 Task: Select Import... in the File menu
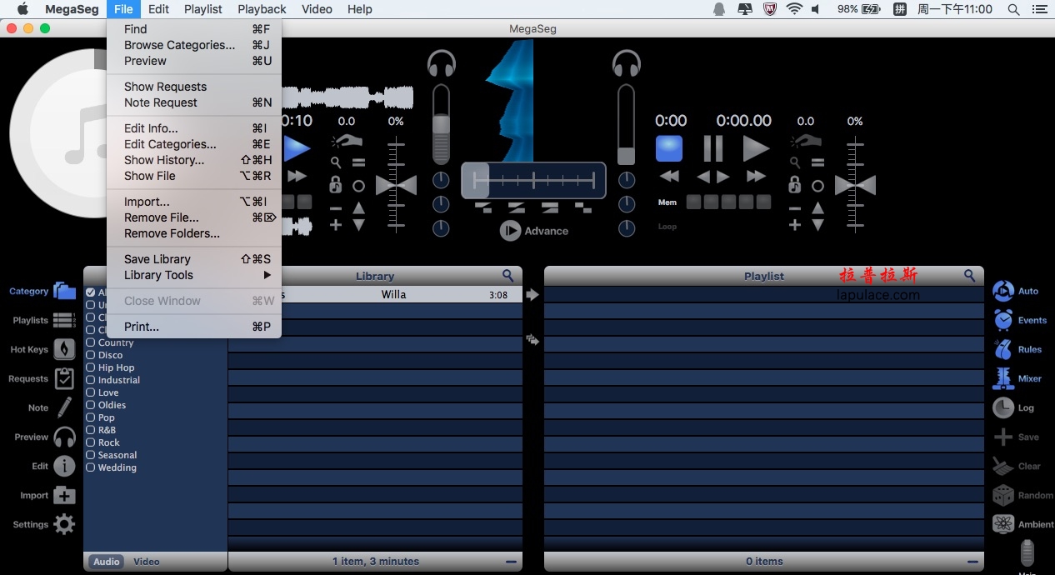194,202
